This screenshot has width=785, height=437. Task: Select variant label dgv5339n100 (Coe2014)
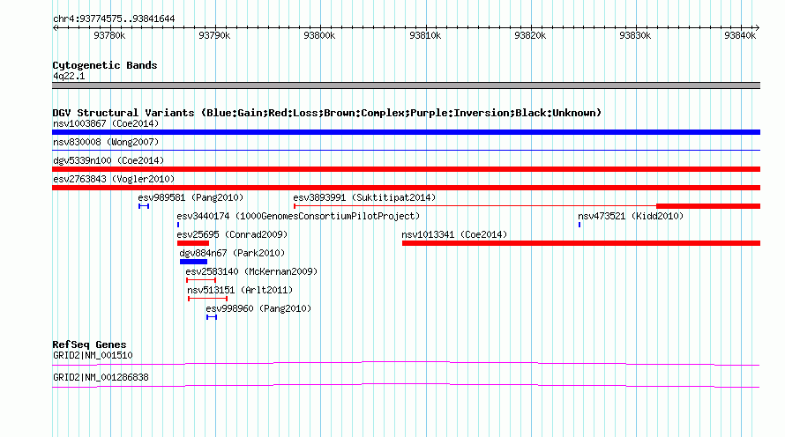point(108,160)
